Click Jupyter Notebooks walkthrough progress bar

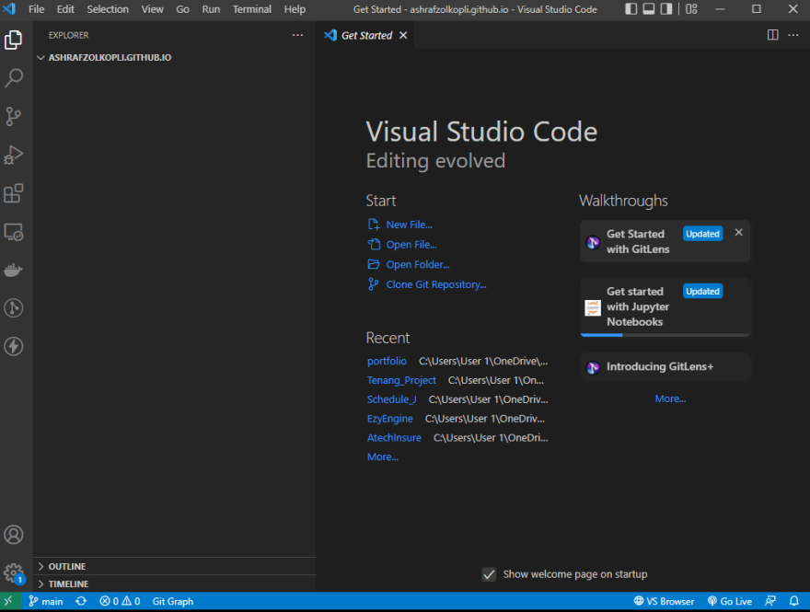[665, 335]
